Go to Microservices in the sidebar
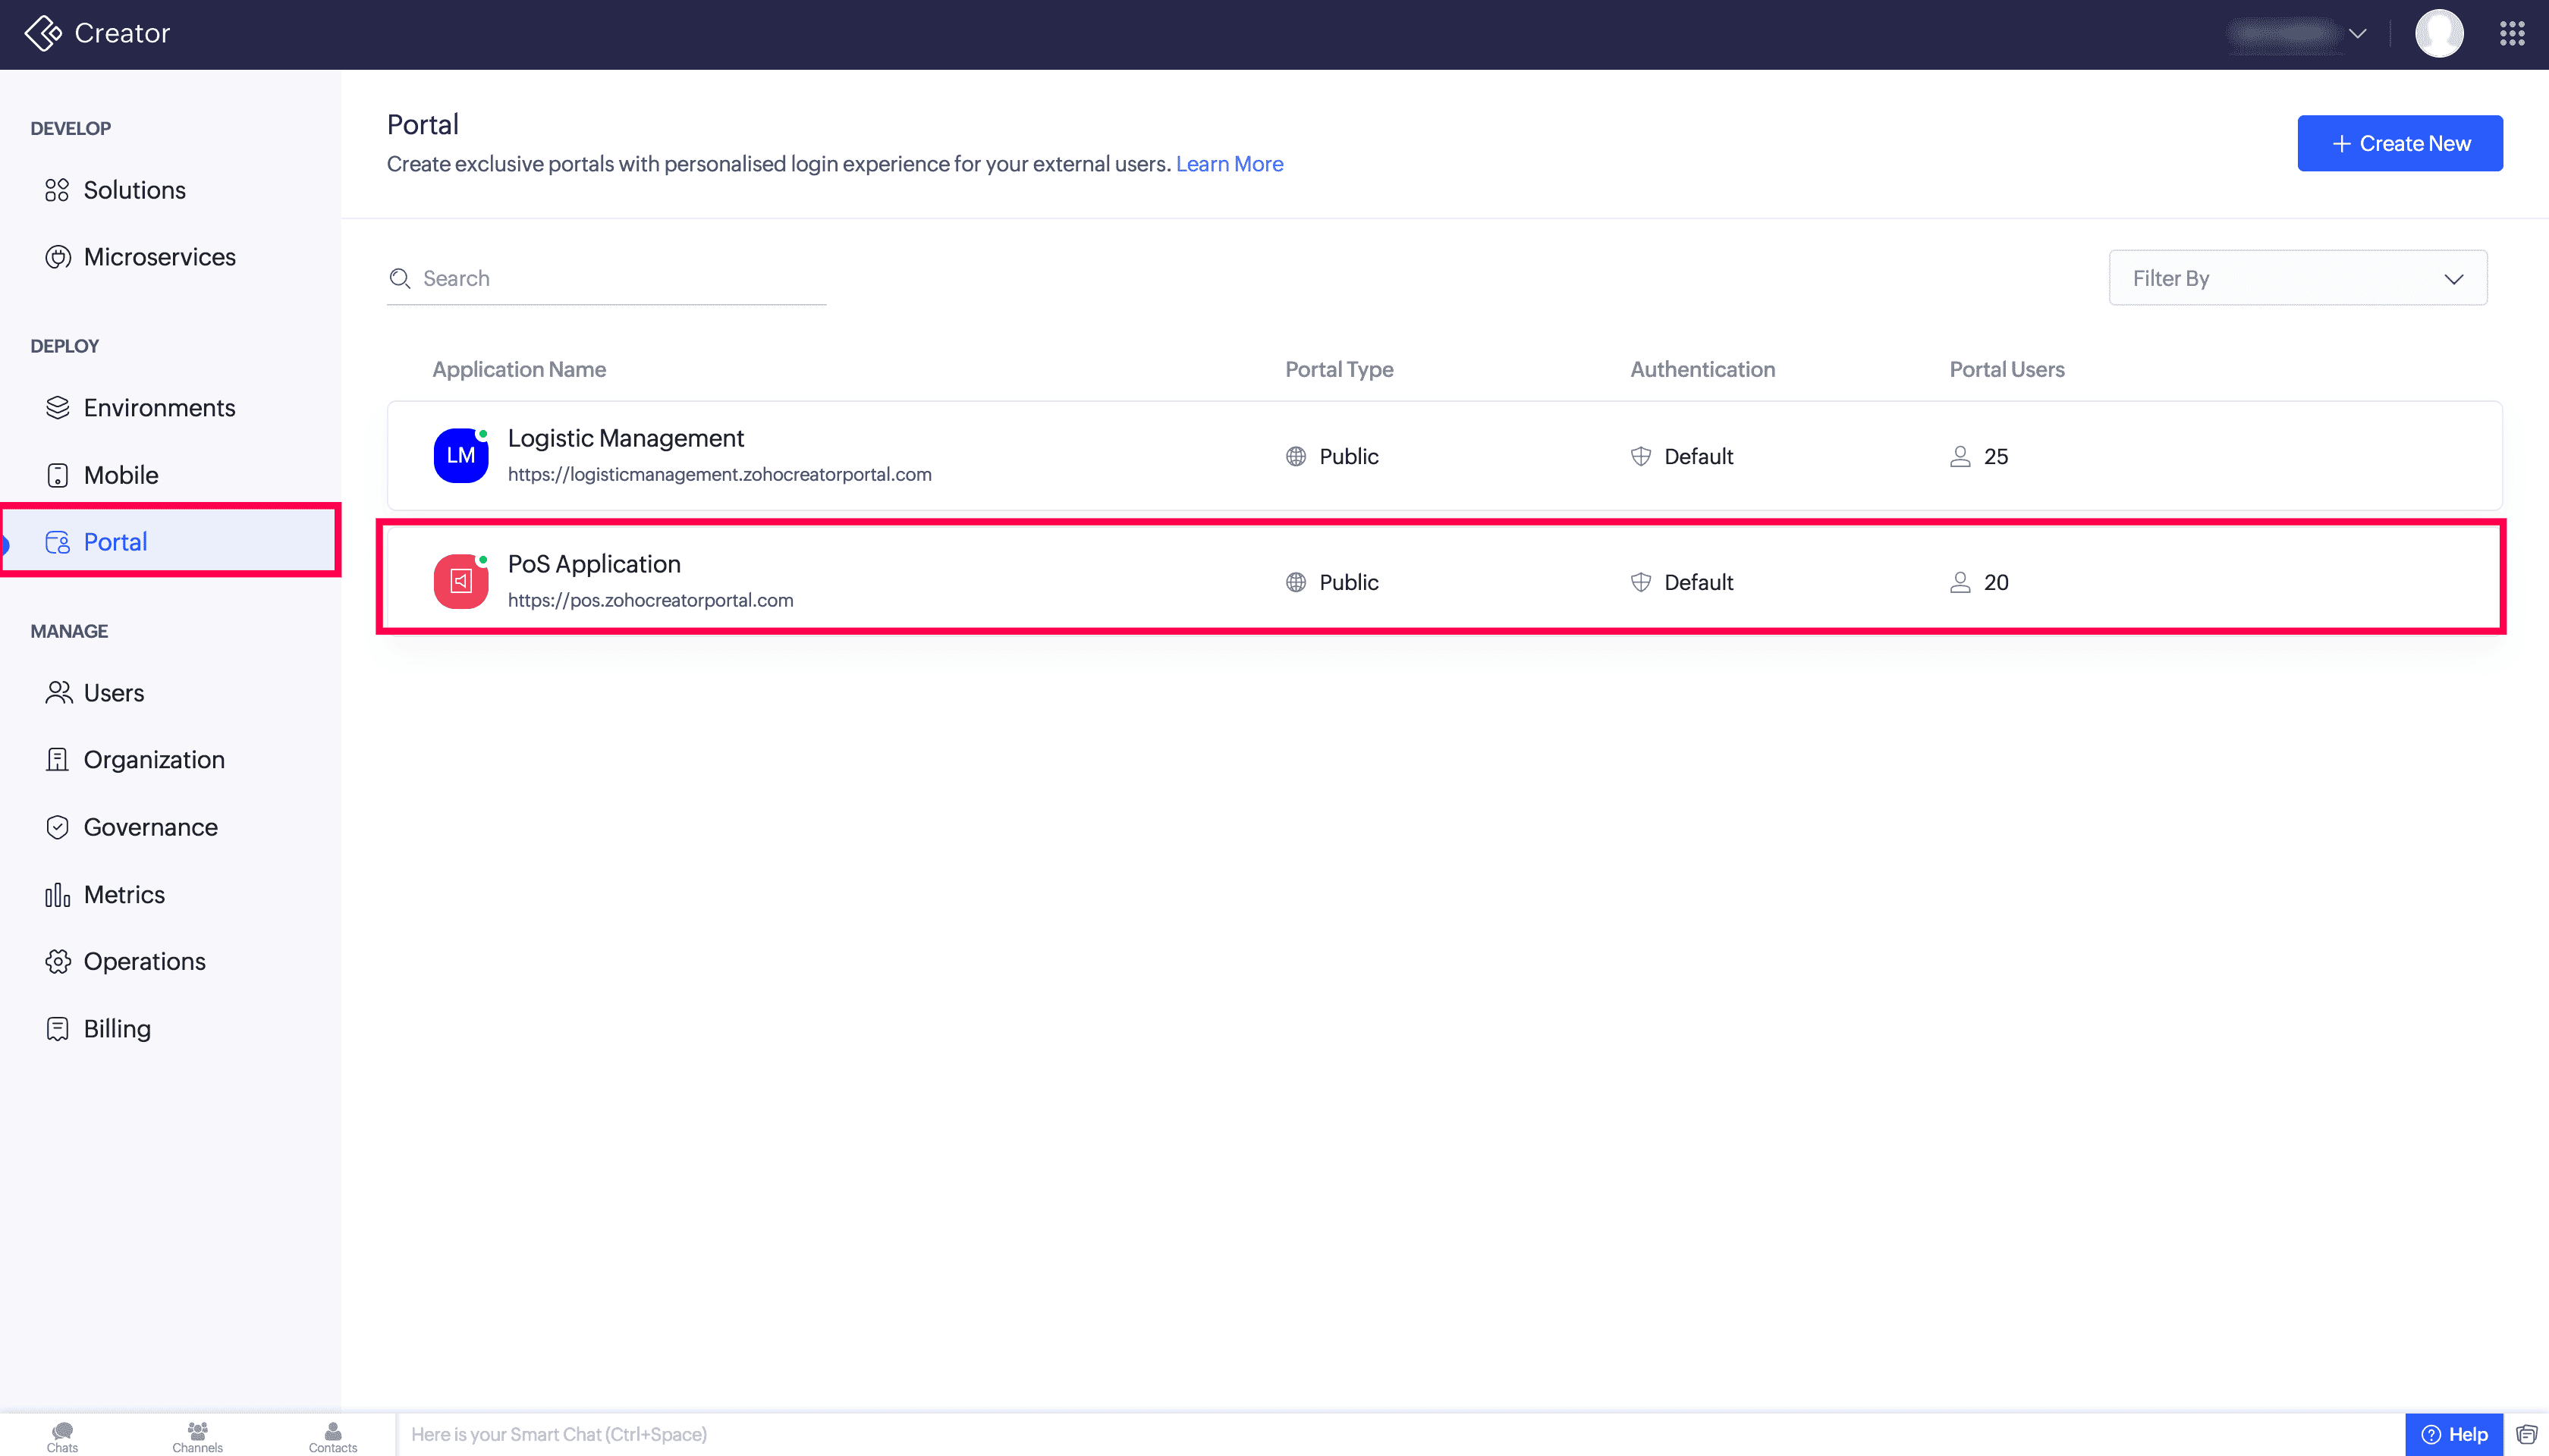 (x=159, y=257)
